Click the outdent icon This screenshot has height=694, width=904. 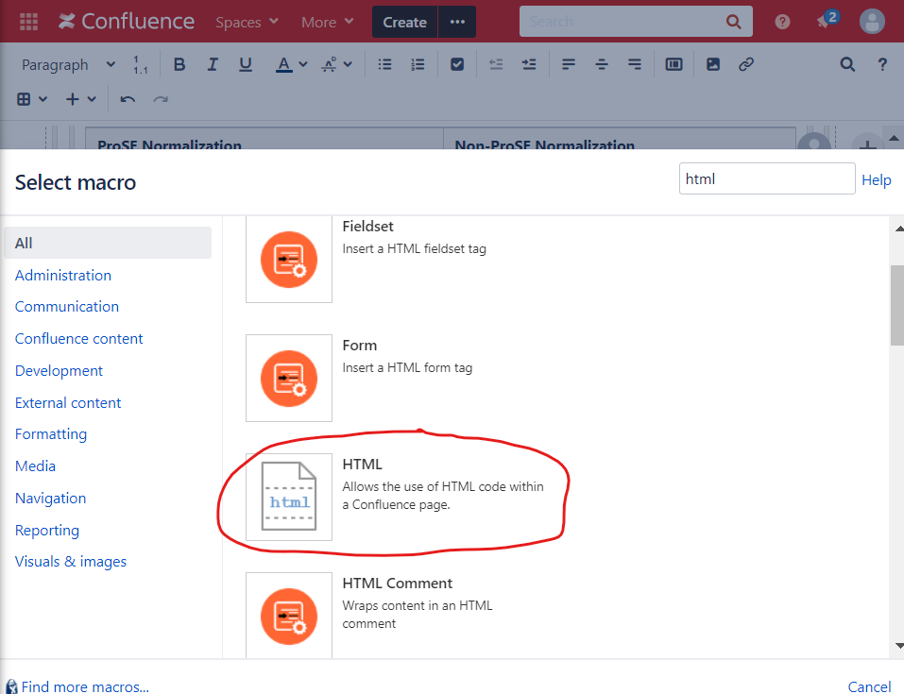pos(496,64)
